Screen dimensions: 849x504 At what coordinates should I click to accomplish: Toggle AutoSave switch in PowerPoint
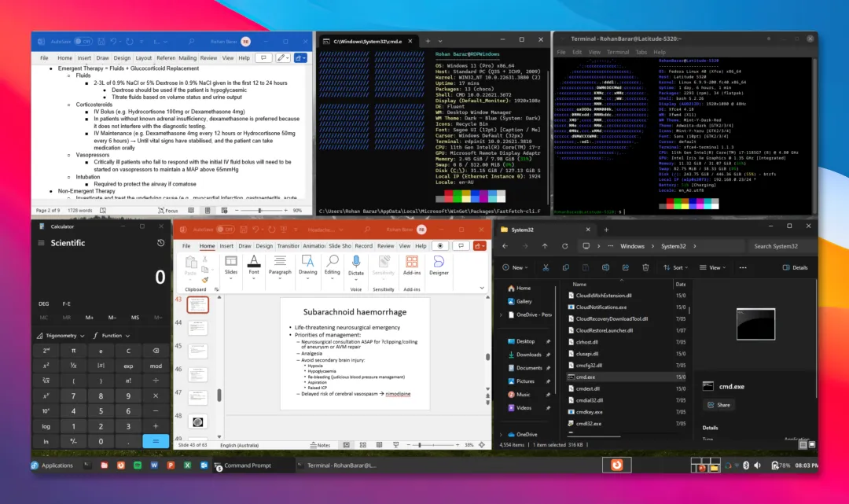point(226,230)
